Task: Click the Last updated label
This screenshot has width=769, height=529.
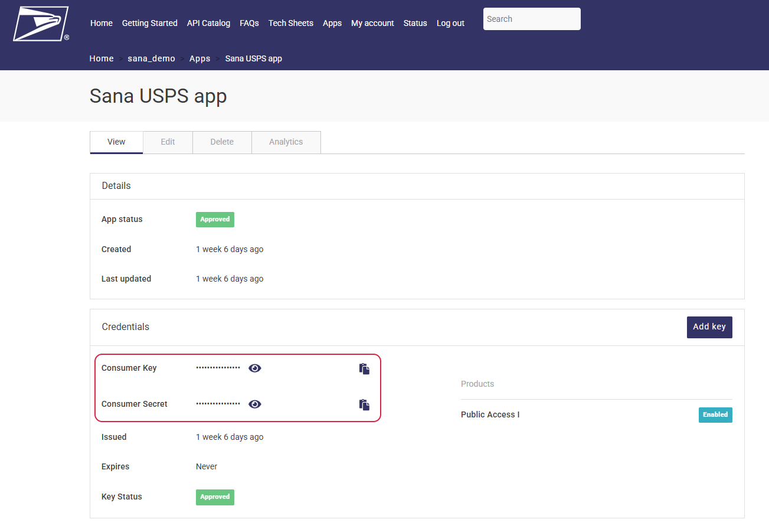Action: tap(126, 279)
